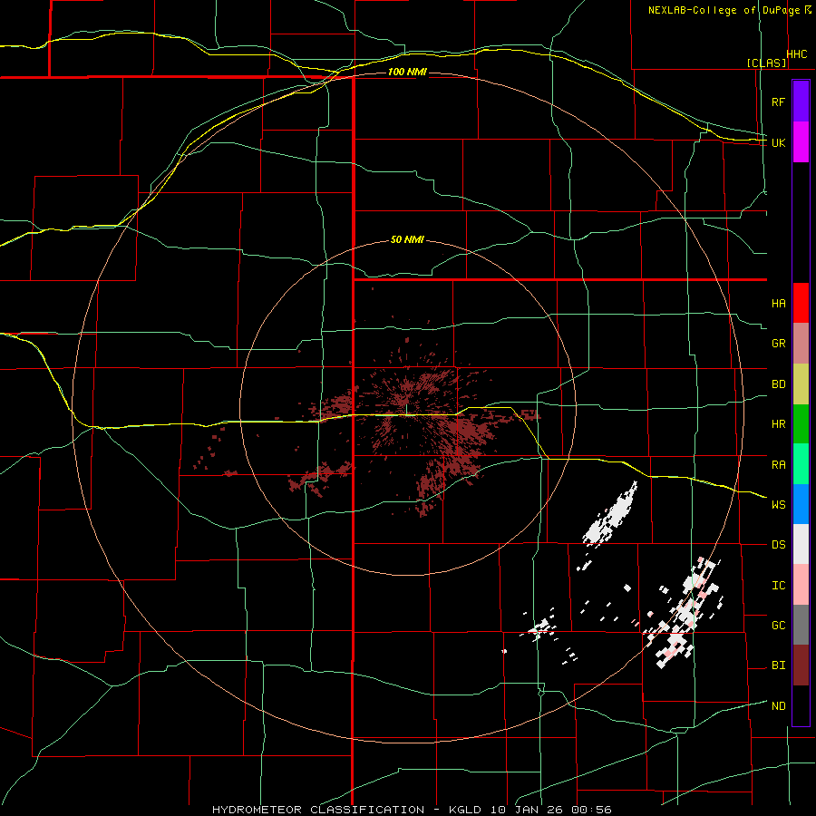Click the BD legend label
Image resolution: width=816 pixels, height=816 pixels.
(x=778, y=384)
